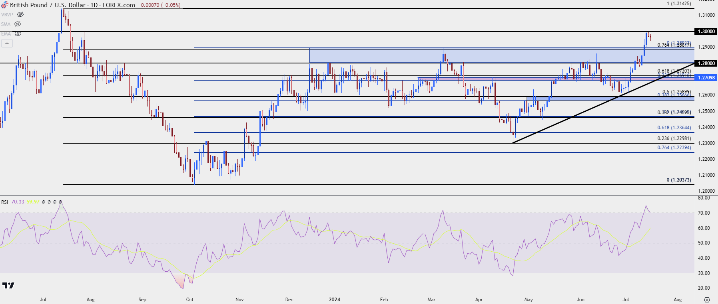Click the Oct time axis label
Screen dimensions: 718x304
[x=190, y=300]
